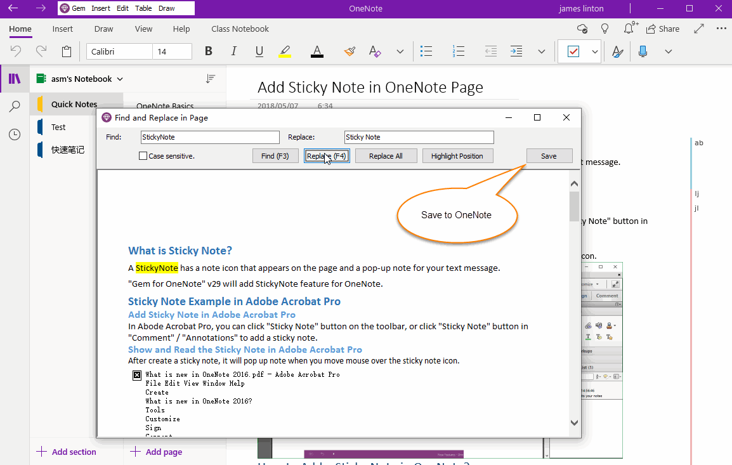Screen dimensions: 732x465
Task: Share this notebook
Action: (662, 29)
